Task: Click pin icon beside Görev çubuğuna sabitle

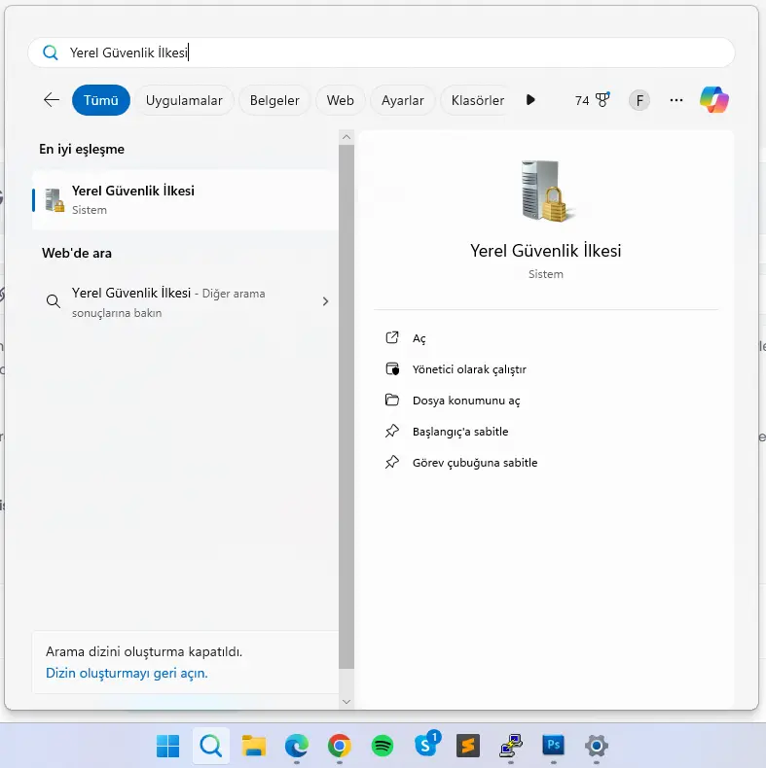Action: pyautogui.click(x=392, y=462)
